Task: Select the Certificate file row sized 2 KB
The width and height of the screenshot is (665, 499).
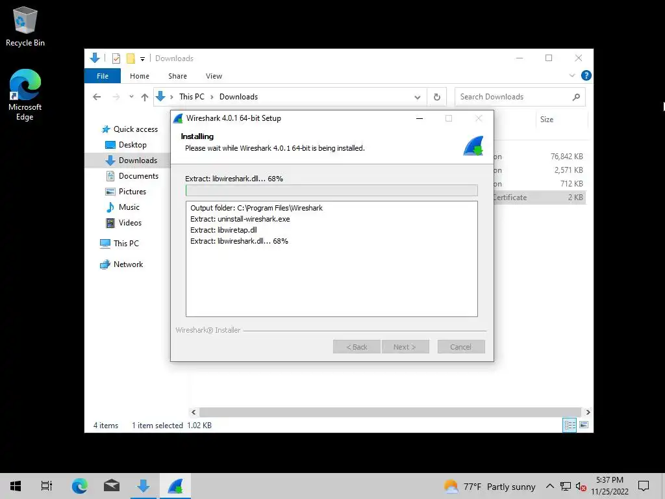Action: click(540, 198)
